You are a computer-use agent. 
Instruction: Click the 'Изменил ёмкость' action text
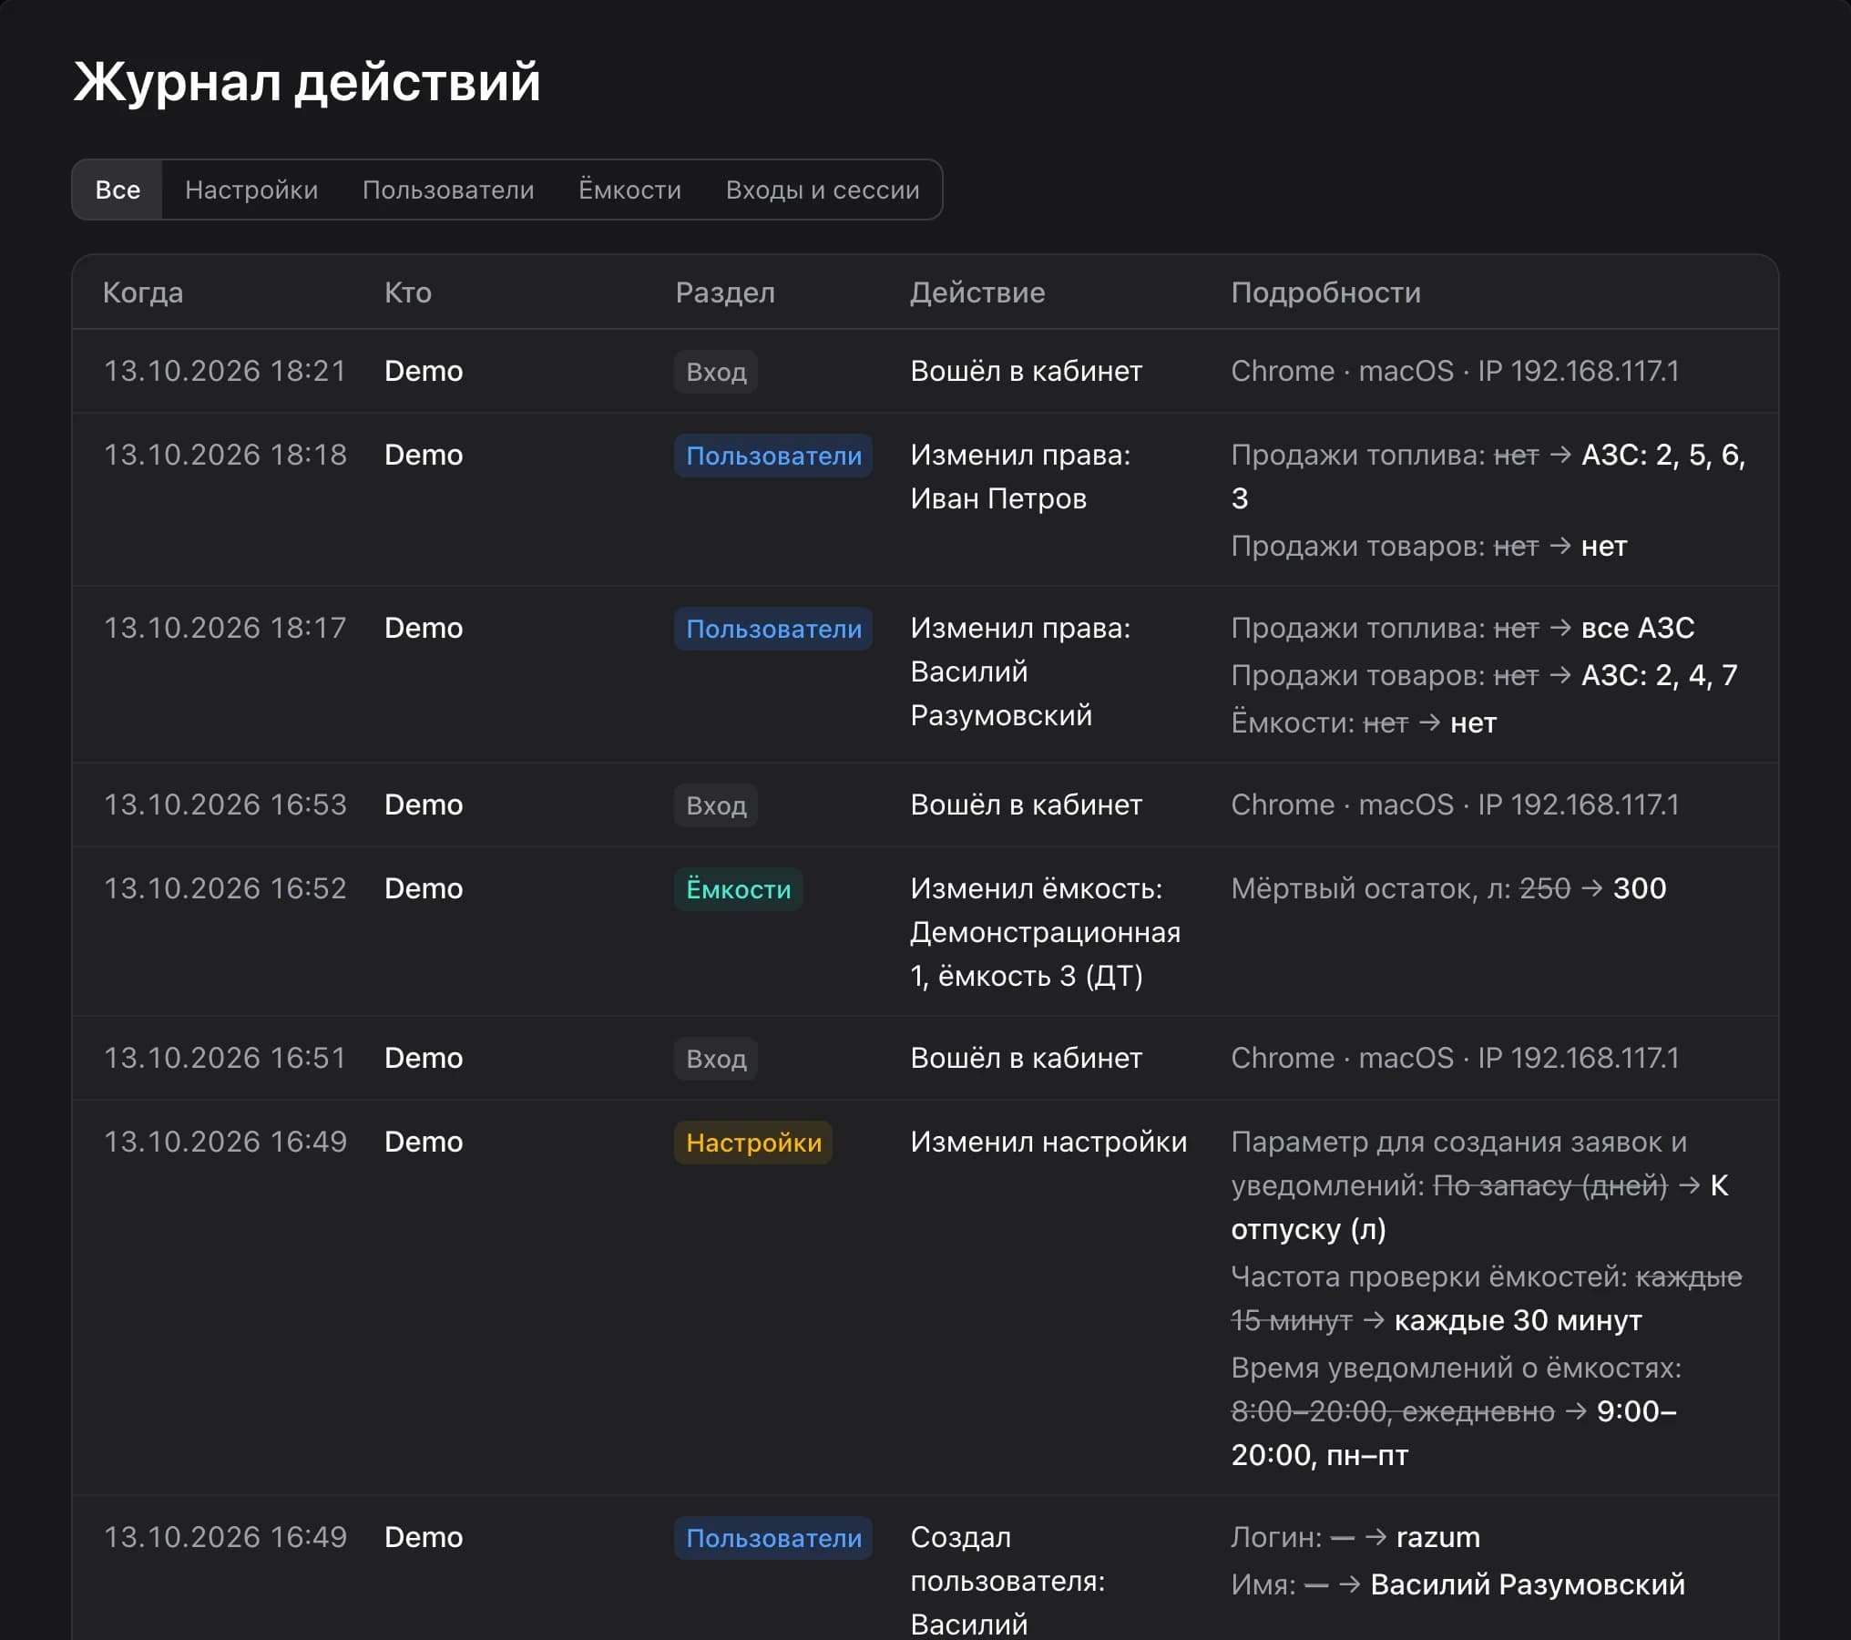tap(1045, 932)
